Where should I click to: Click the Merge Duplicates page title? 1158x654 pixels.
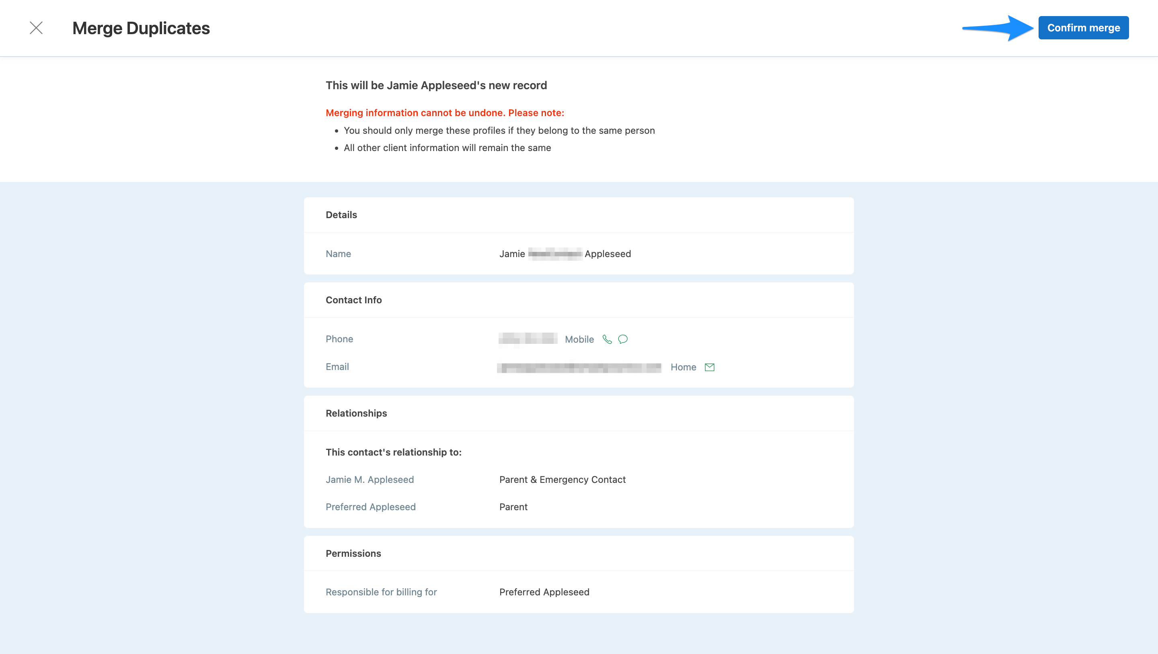pos(141,27)
